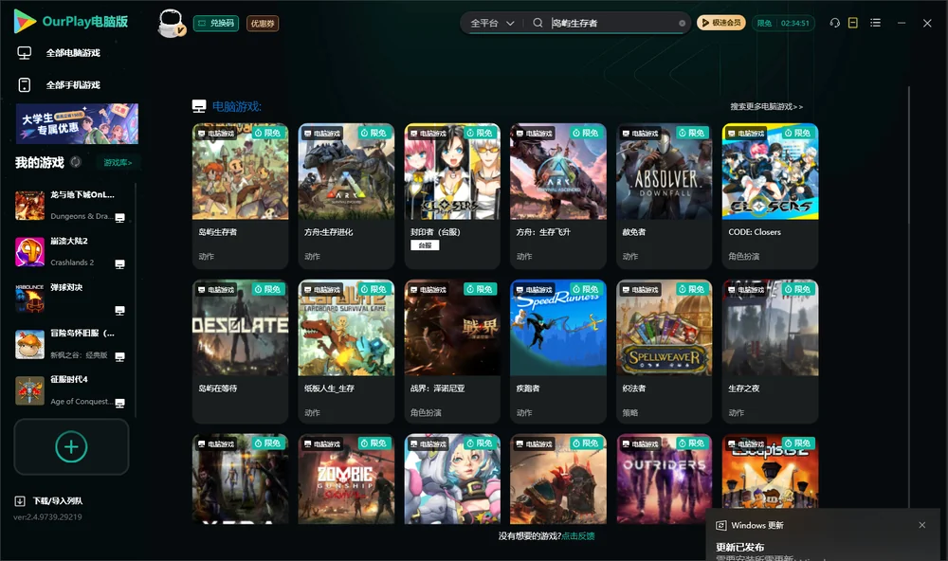Add a game with the plus button
This screenshot has height=561, width=948.
tap(71, 446)
